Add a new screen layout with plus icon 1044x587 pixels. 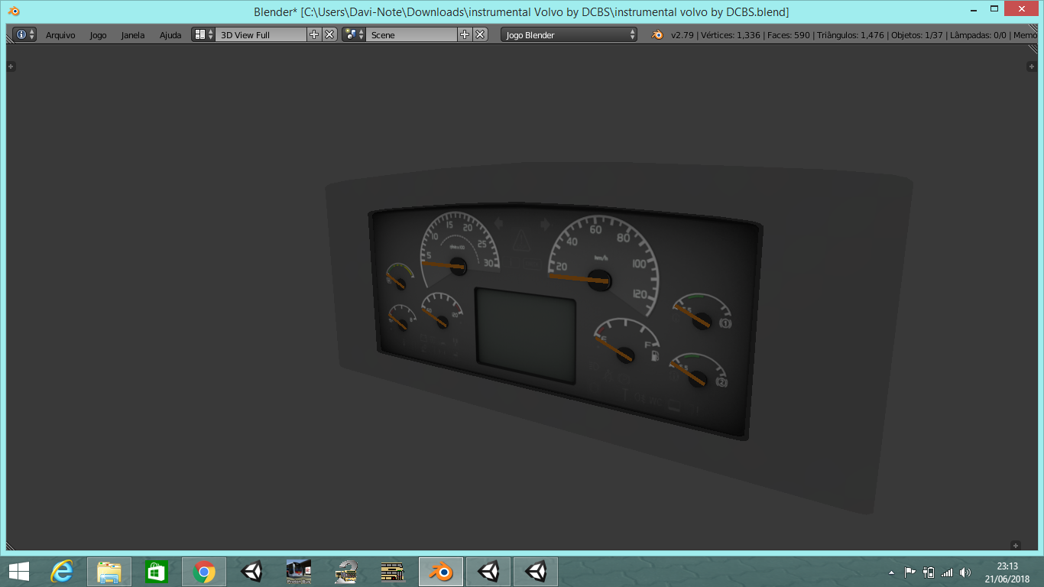(314, 34)
